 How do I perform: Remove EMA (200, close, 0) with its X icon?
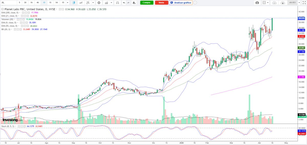[x=29, y=13]
